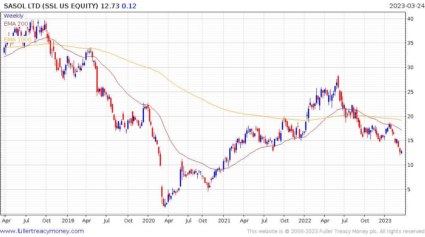This screenshot has width=425, height=237.
Task: Click the 30 price axis label
Action: 410,68
